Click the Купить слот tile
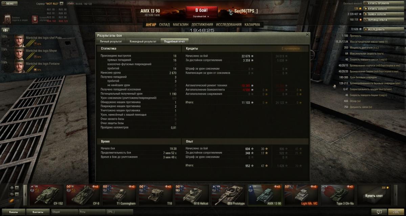The height and width of the screenshot is (216, 406). (375, 195)
